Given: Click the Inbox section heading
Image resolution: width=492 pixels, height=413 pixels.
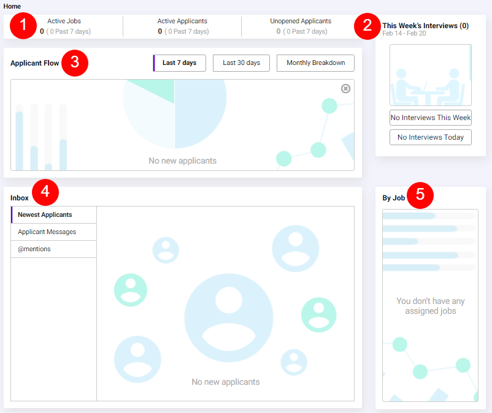Looking at the screenshot, I should coord(20,198).
